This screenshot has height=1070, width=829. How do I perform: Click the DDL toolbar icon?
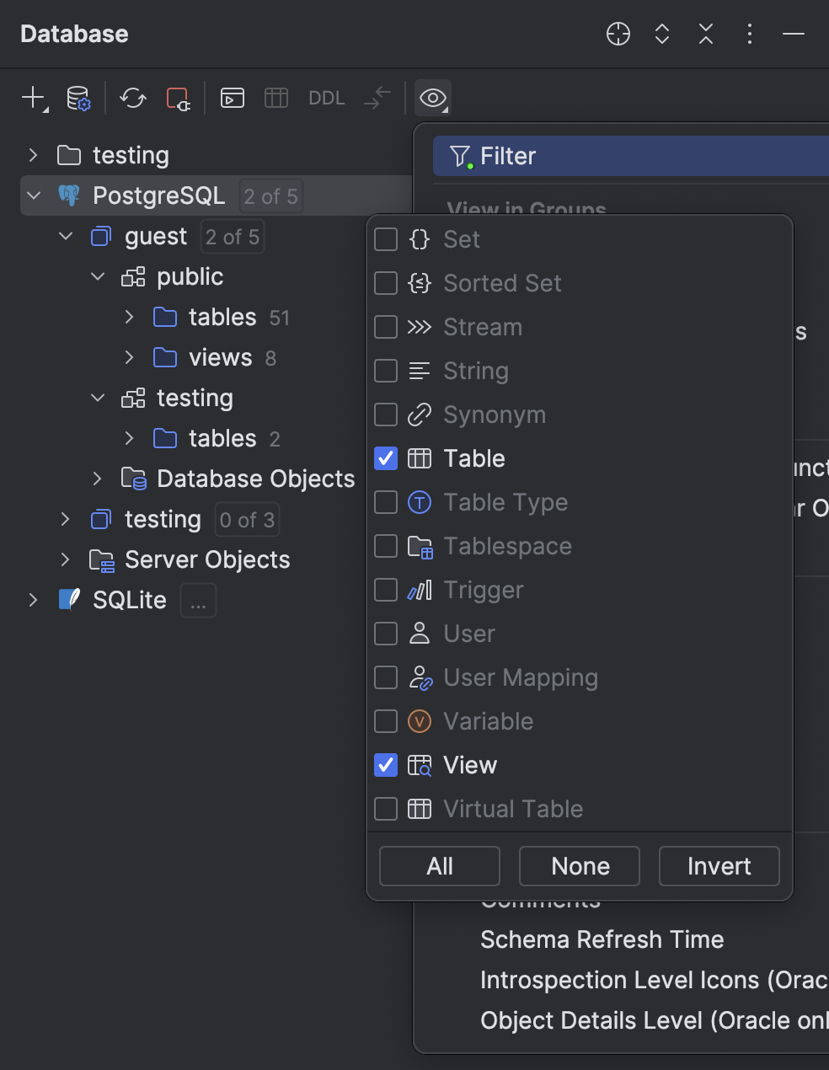[326, 98]
